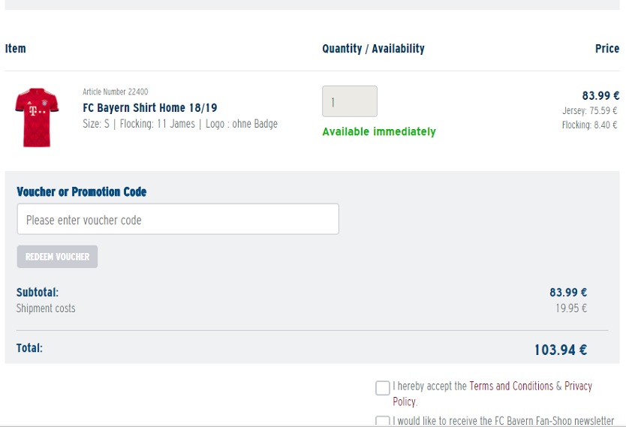The image size is (626, 427).
Task: Click the Redeem Voucher button
Action: 57,257
